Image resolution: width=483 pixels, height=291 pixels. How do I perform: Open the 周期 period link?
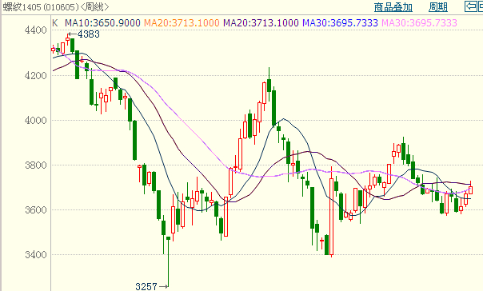(x=438, y=7)
